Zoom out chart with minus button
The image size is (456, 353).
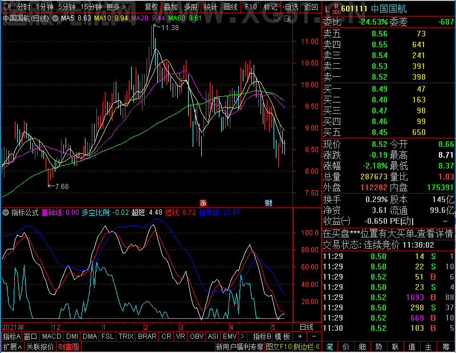[314, 336]
